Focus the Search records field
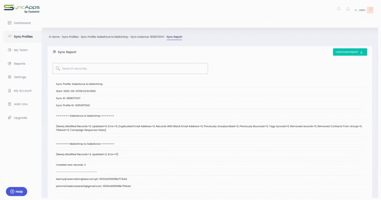The image size is (381, 200). (130, 69)
